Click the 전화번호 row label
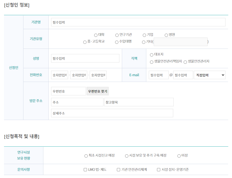Screen dimensions: 232x178 [36, 75]
